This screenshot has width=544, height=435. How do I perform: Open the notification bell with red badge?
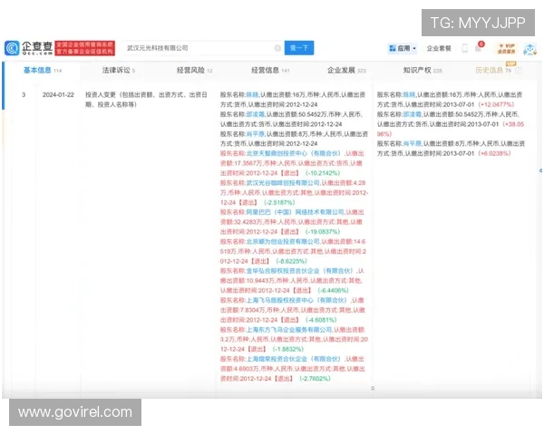[479, 47]
